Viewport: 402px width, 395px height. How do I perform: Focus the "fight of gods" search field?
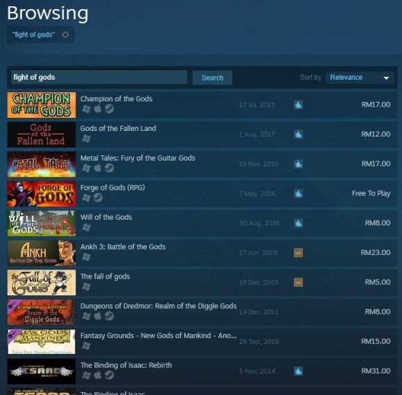[x=99, y=77]
